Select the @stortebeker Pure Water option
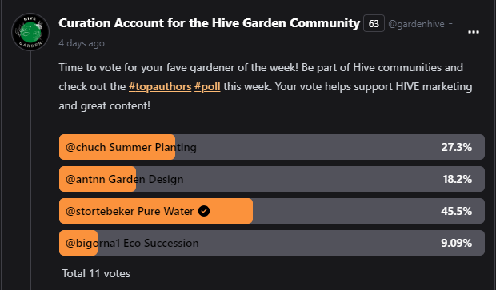 click(272, 211)
